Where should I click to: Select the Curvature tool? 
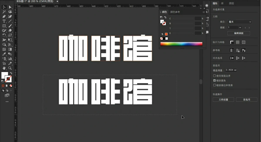(x=10, y=17)
